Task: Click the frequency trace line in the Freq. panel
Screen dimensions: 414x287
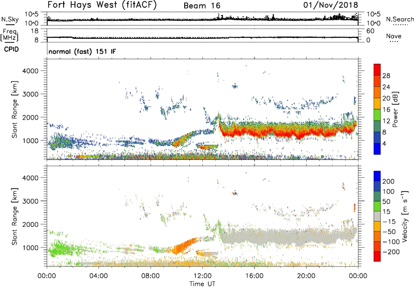Action: (x=202, y=38)
